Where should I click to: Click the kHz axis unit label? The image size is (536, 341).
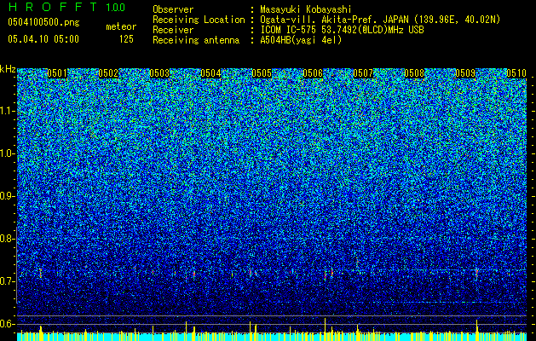tap(8, 69)
